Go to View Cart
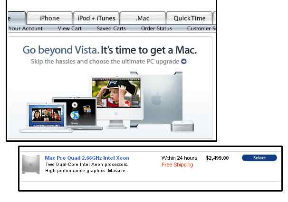The width and height of the screenshot is (288, 202). 69,28
